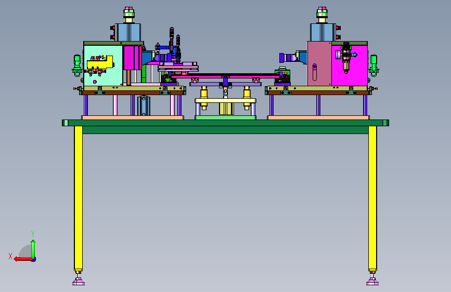Select the green lamp on far left side

tap(77, 66)
